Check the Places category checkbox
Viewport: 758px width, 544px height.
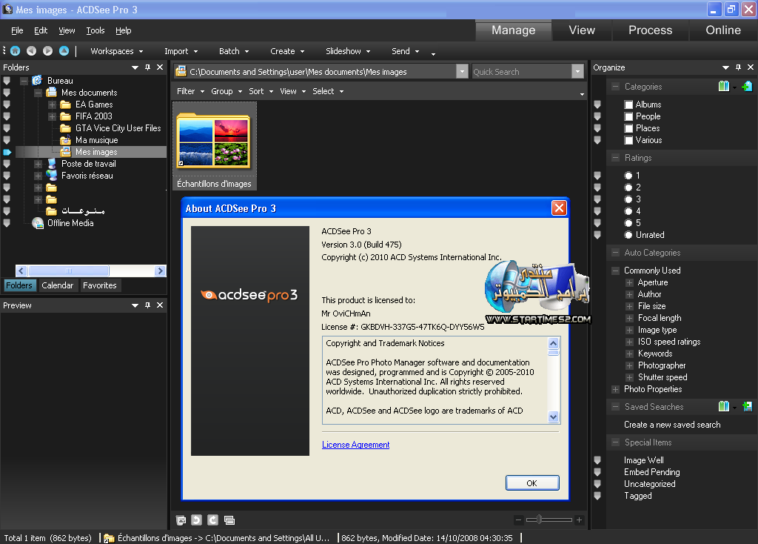tap(628, 128)
